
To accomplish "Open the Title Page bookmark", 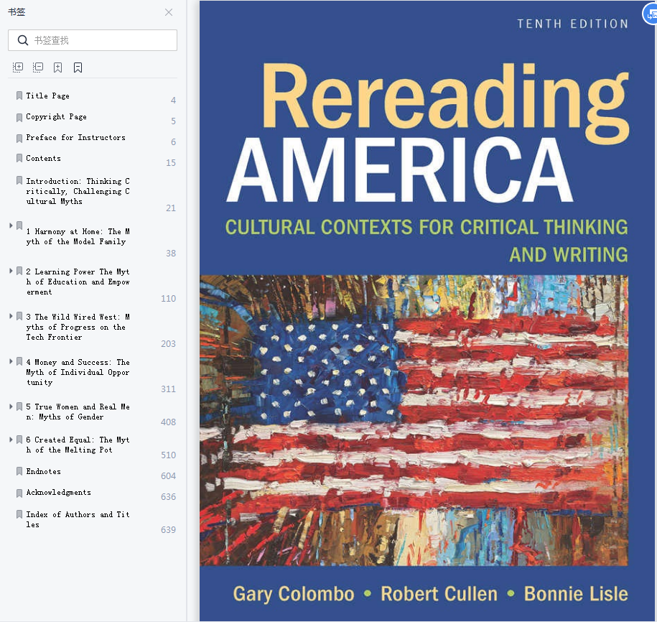I will coord(48,96).
